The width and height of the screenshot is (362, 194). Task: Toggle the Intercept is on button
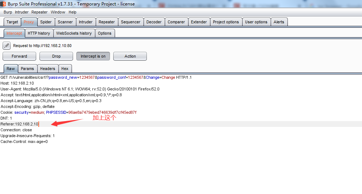coord(93,56)
